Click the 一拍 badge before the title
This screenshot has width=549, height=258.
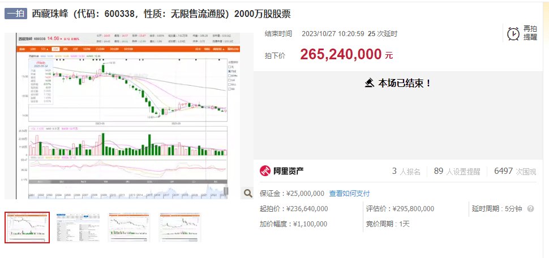(x=16, y=14)
